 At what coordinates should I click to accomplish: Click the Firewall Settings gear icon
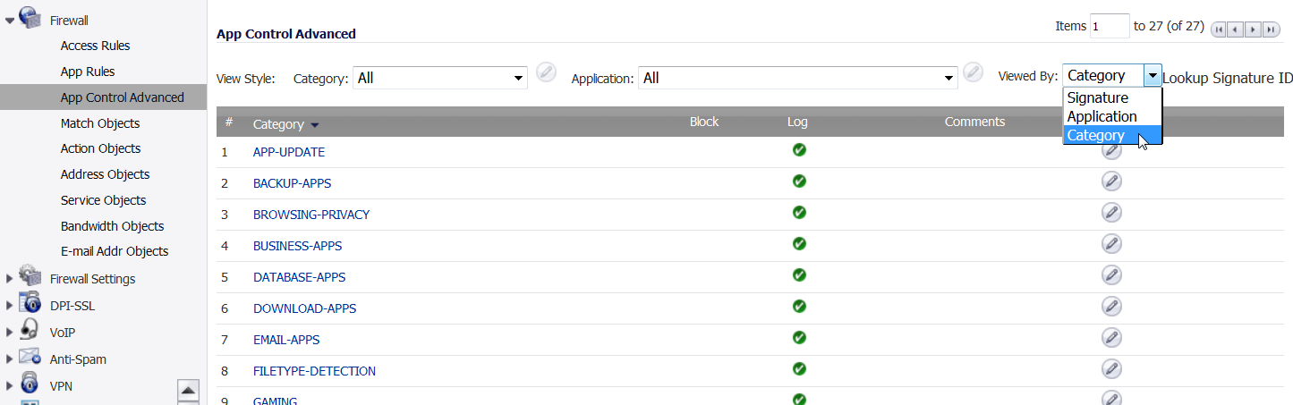[x=30, y=276]
